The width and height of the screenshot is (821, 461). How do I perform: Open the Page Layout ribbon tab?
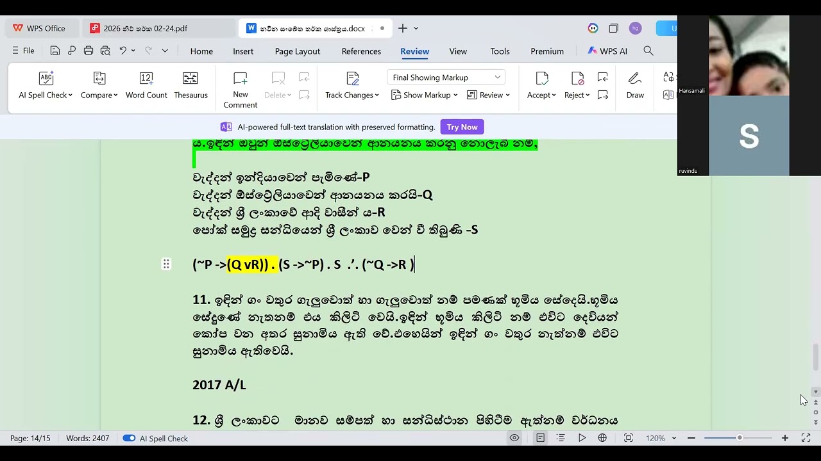[x=298, y=51]
